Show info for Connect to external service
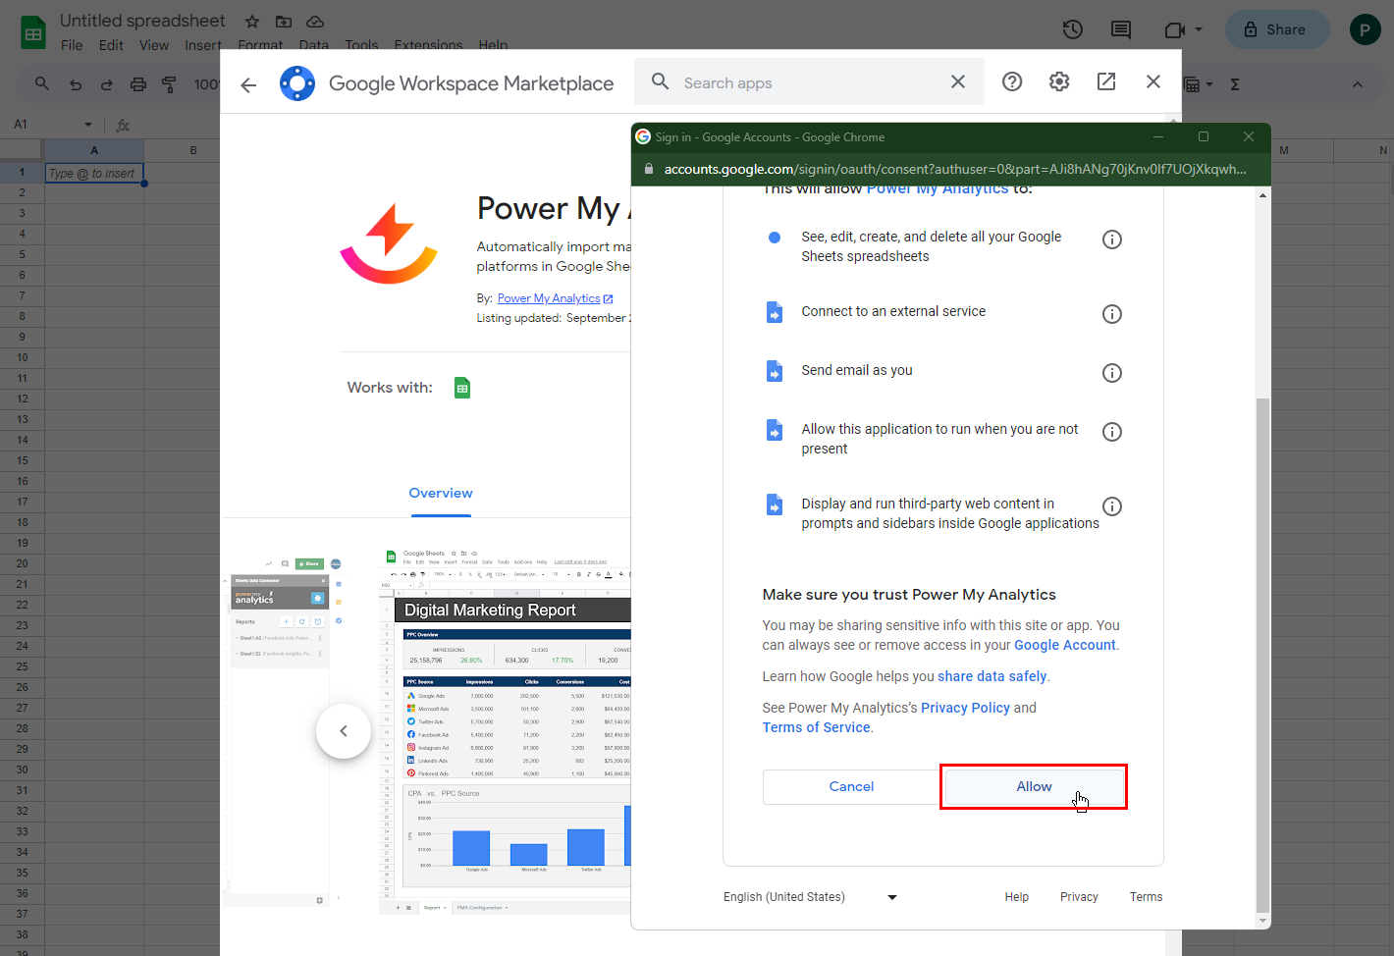The width and height of the screenshot is (1394, 956). (x=1111, y=314)
